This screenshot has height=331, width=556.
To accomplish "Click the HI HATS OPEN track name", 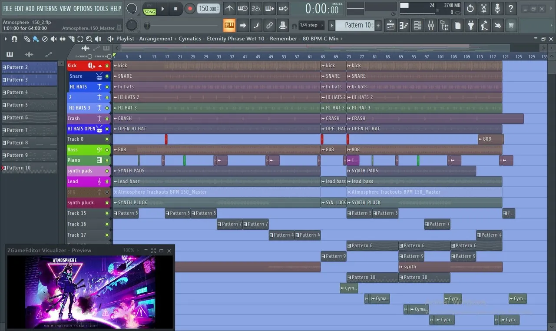I will tap(81, 129).
